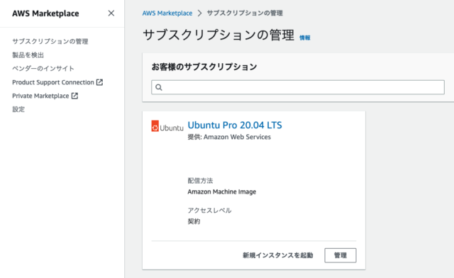Click the 管理 button
This screenshot has width=454, height=278.
(340, 255)
